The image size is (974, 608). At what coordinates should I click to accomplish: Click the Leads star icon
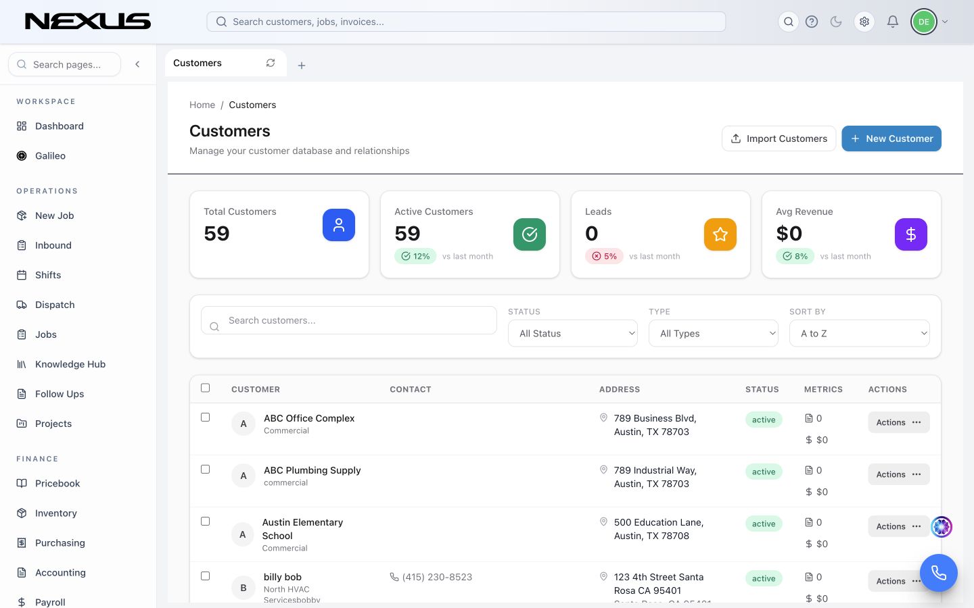[720, 234]
